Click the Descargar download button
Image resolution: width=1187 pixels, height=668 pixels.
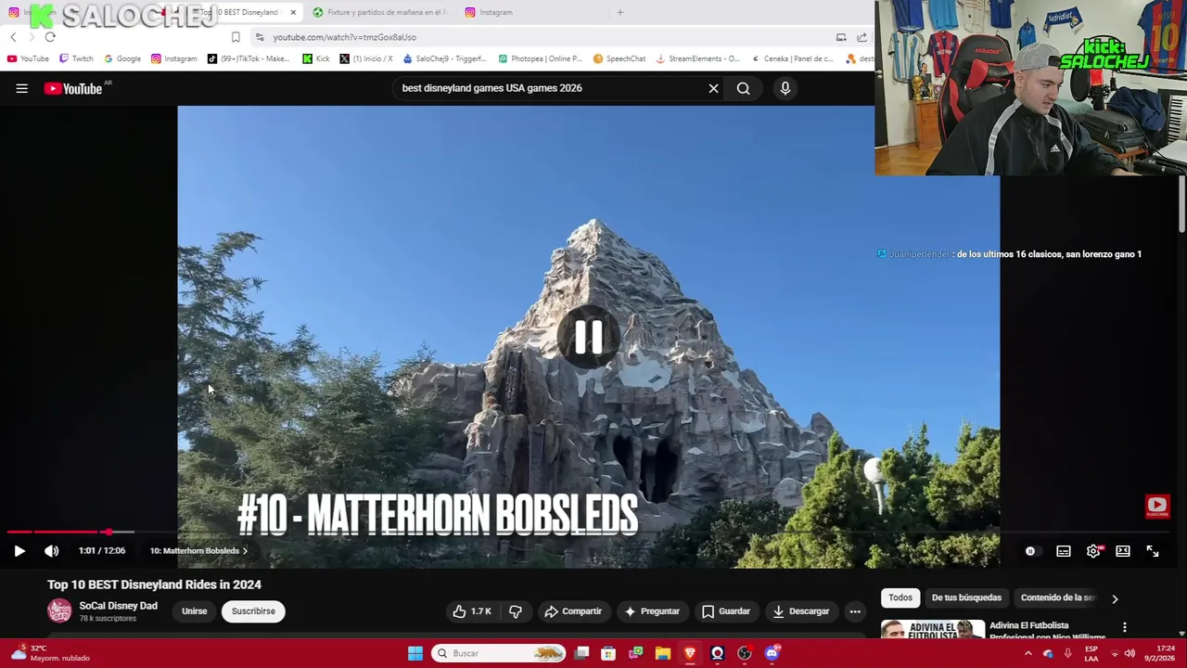click(x=801, y=611)
